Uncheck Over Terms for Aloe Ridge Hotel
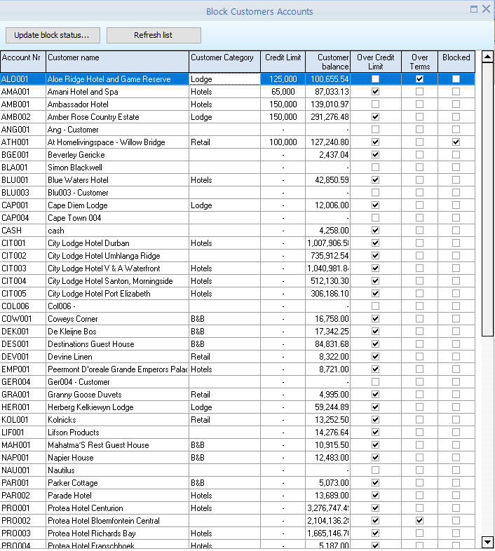 click(419, 79)
